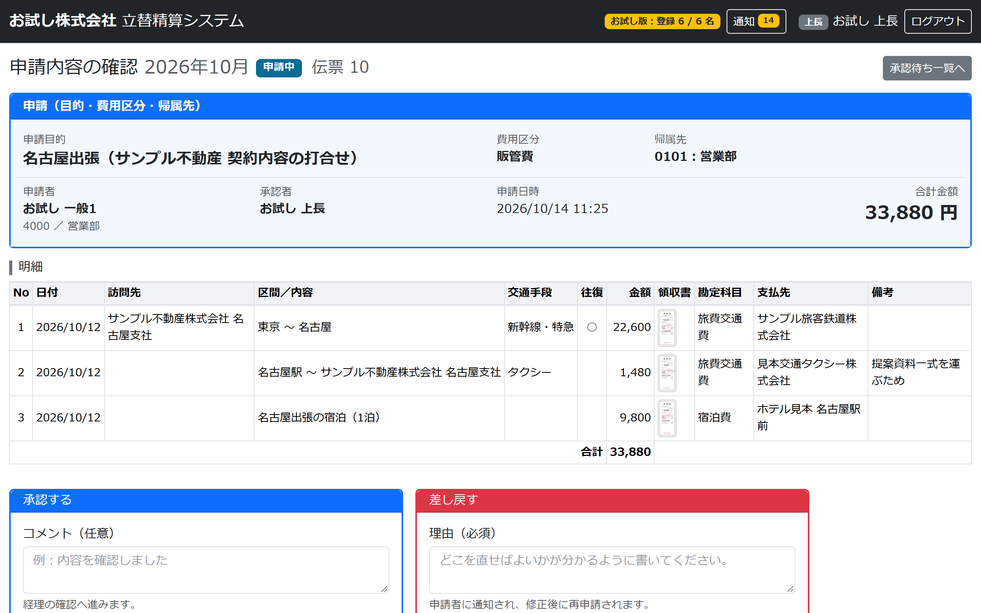Image resolution: width=981 pixels, height=613 pixels.
Task: Click the remark 提案資料一式を運ぶため
Action: tap(915, 372)
